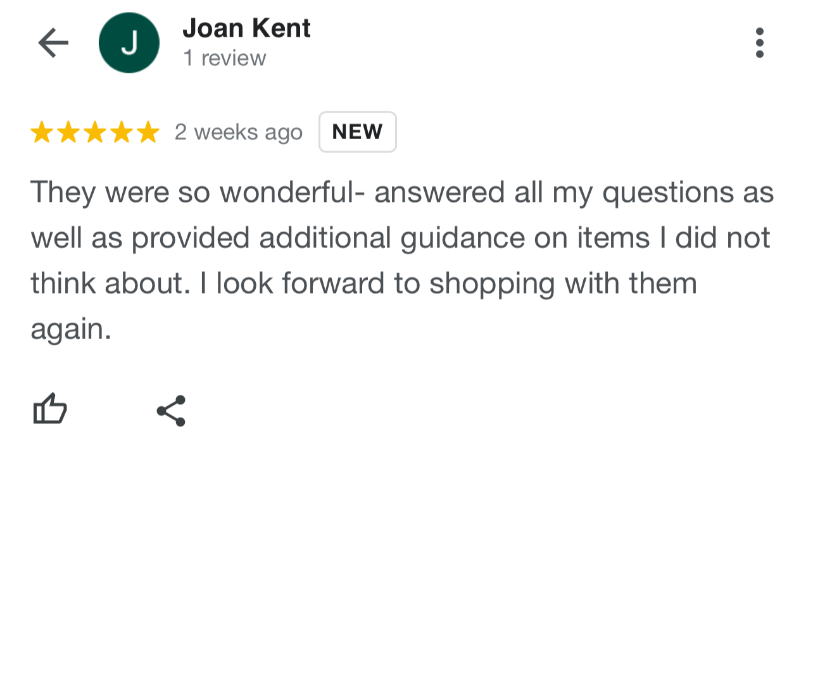Like the review with thumbs up
The height and width of the screenshot is (677, 813).
50,409
